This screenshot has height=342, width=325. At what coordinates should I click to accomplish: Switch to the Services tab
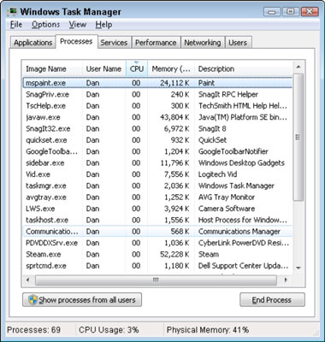click(114, 43)
